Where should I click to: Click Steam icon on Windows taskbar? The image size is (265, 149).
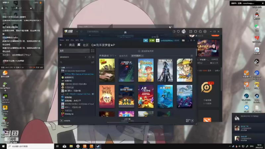98,146
